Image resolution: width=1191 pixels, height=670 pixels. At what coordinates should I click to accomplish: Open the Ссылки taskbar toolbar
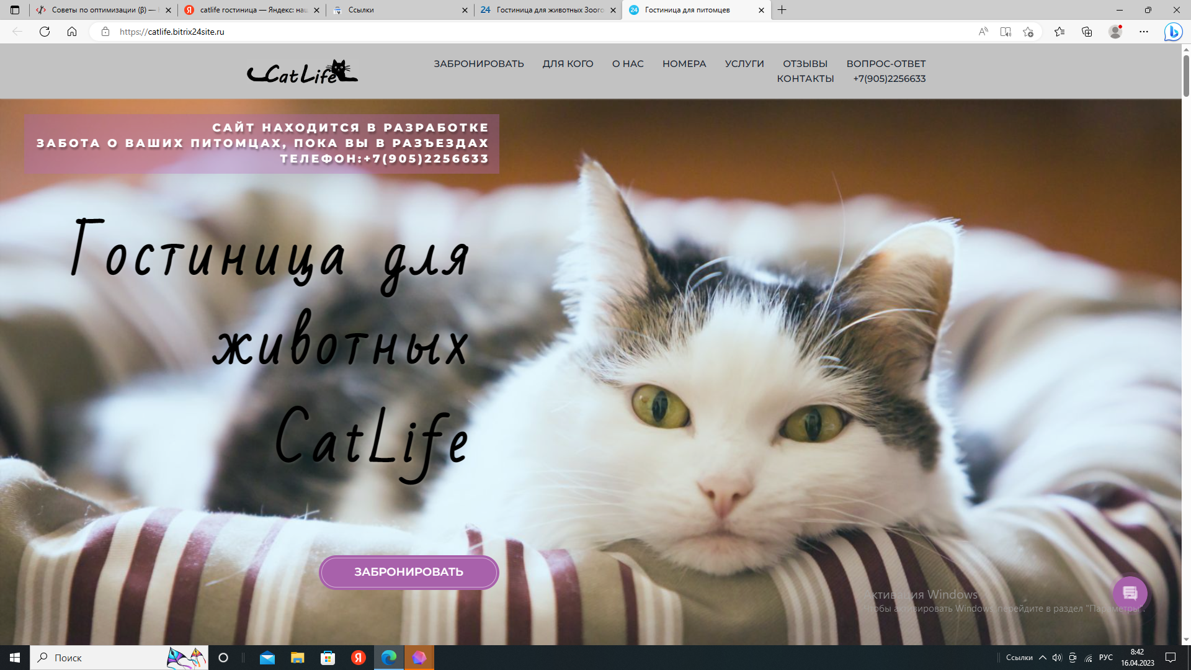(x=1019, y=658)
